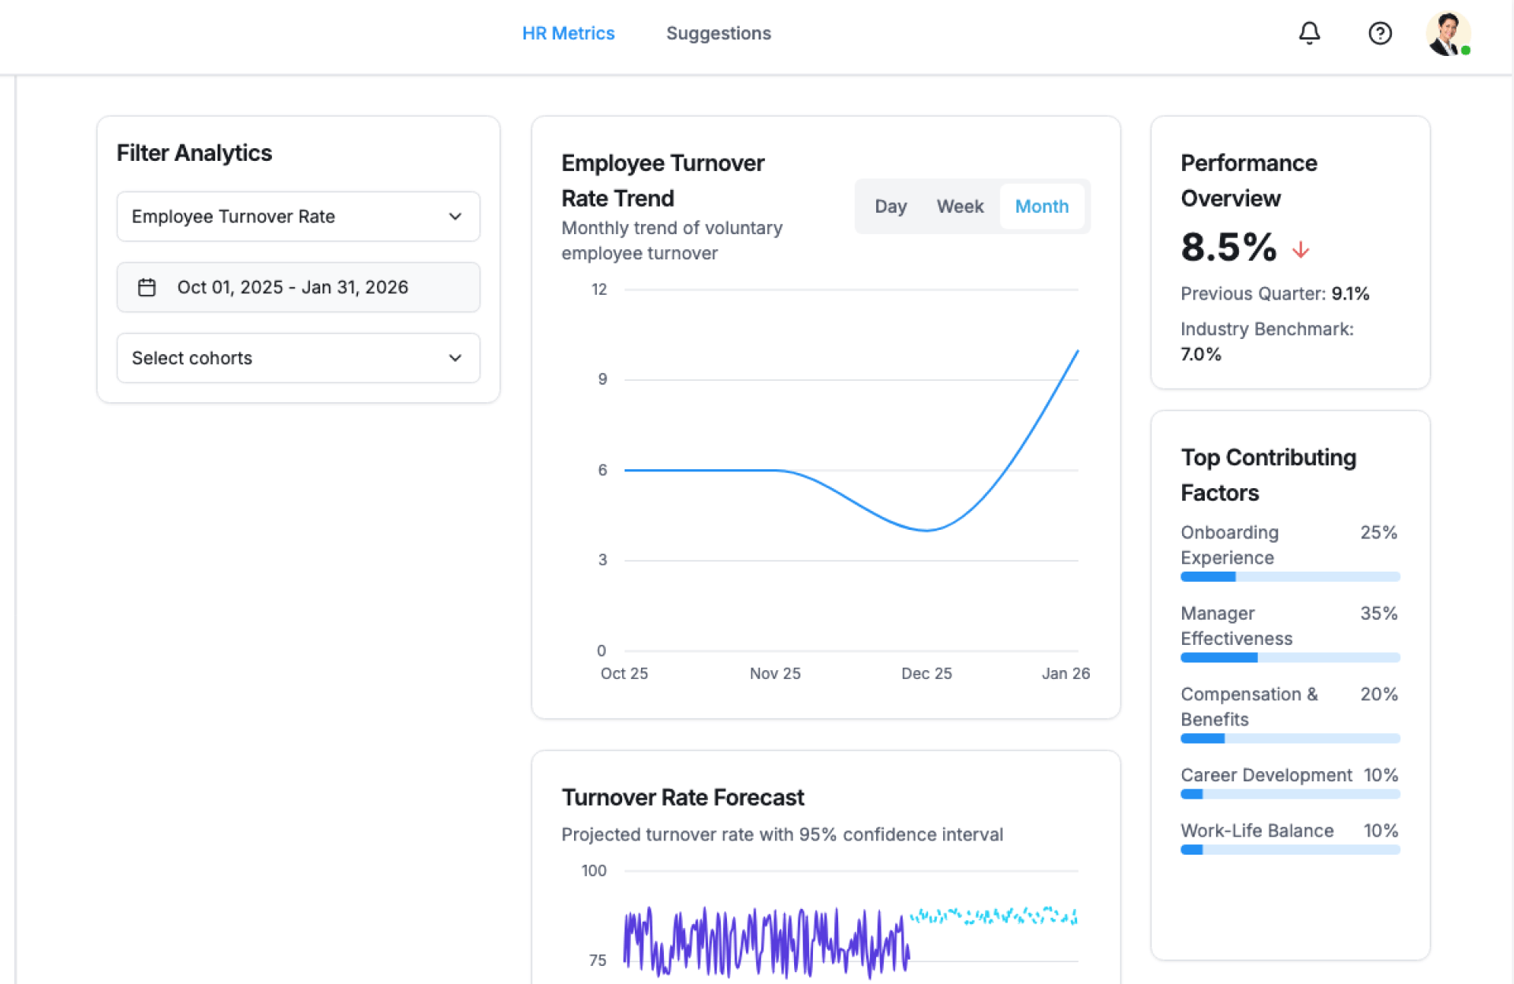This screenshot has width=1514, height=984.
Task: Click the Manager Effectiveness progress bar
Action: tap(1289, 658)
